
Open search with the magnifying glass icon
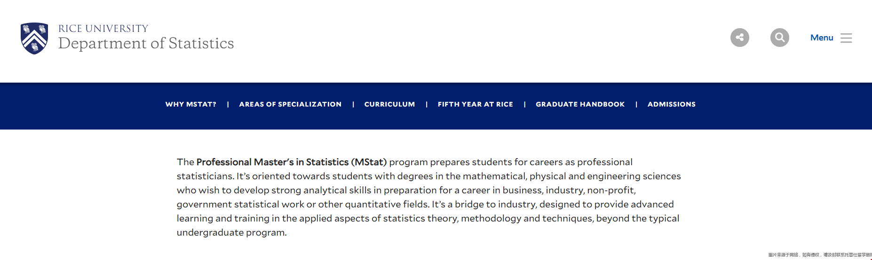[x=779, y=38]
